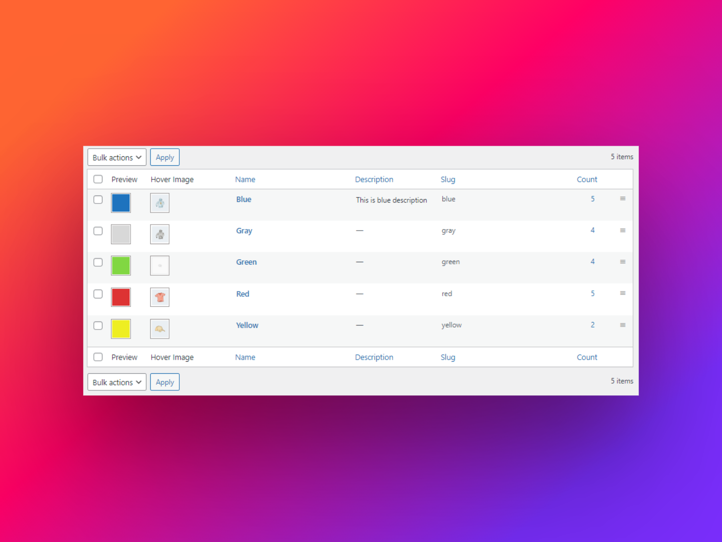Click the drag handle icon for Red row

(x=623, y=293)
